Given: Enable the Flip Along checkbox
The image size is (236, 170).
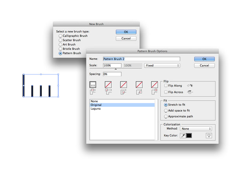Looking at the screenshot, I should 166,86.
